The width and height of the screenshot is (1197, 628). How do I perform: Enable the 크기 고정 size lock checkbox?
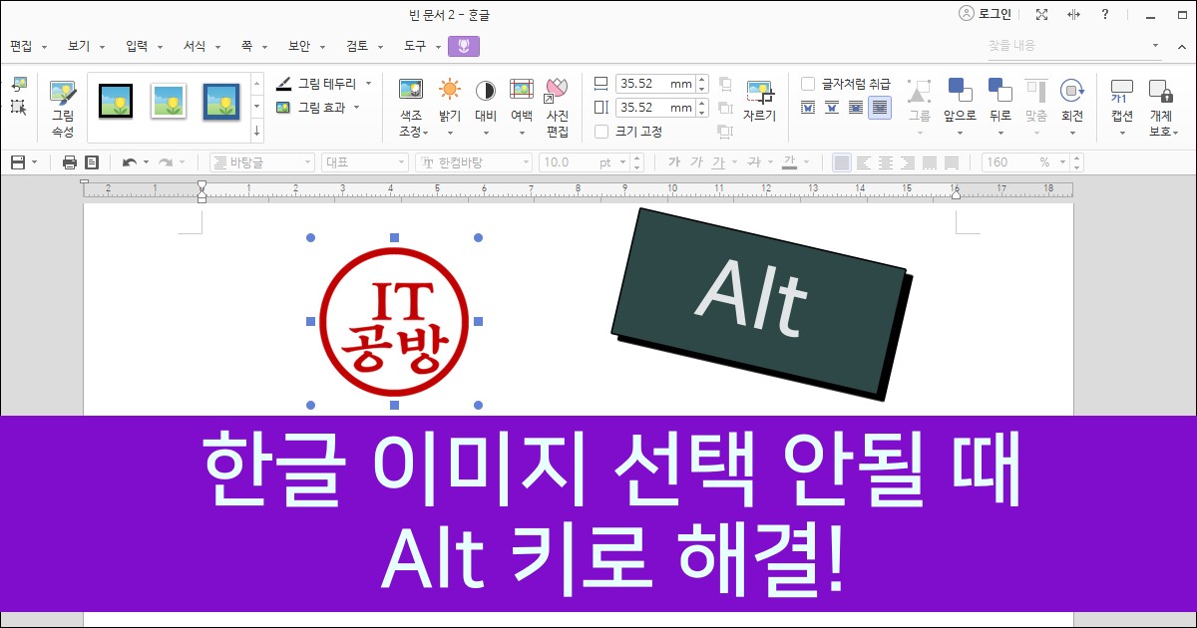coord(602,131)
